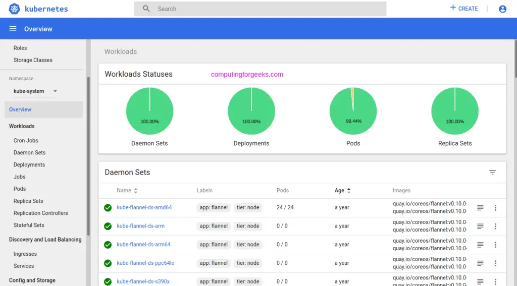Open the Daemon Sets filter icon

point(492,173)
